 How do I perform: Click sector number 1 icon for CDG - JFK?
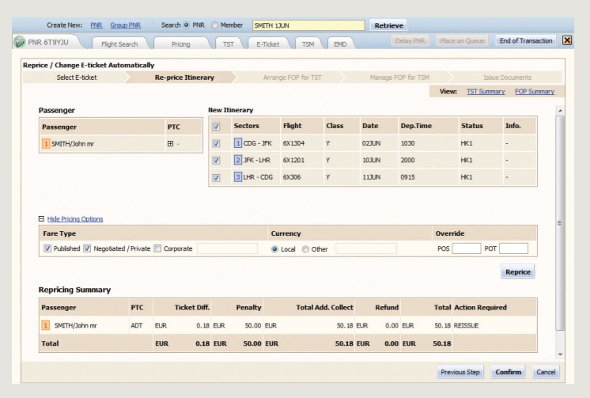click(x=238, y=143)
